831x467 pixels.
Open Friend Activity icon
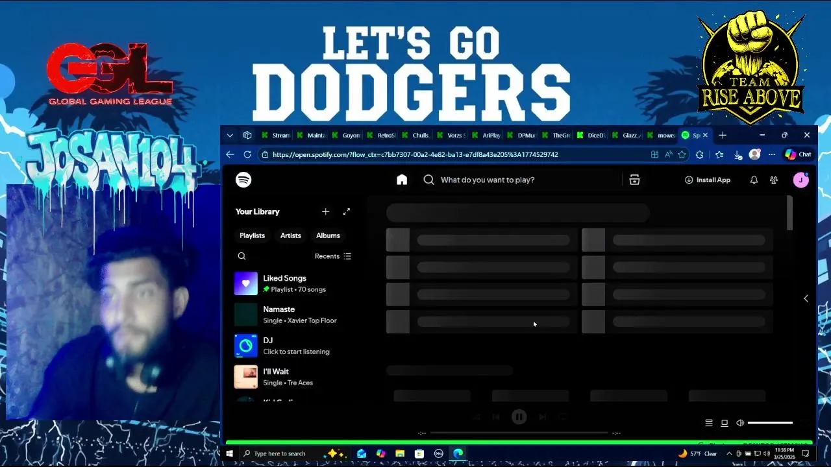(774, 180)
